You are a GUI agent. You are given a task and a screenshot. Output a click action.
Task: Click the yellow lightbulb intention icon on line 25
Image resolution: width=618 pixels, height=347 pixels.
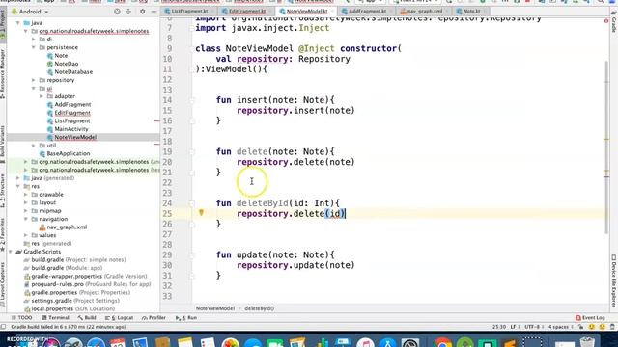point(201,213)
